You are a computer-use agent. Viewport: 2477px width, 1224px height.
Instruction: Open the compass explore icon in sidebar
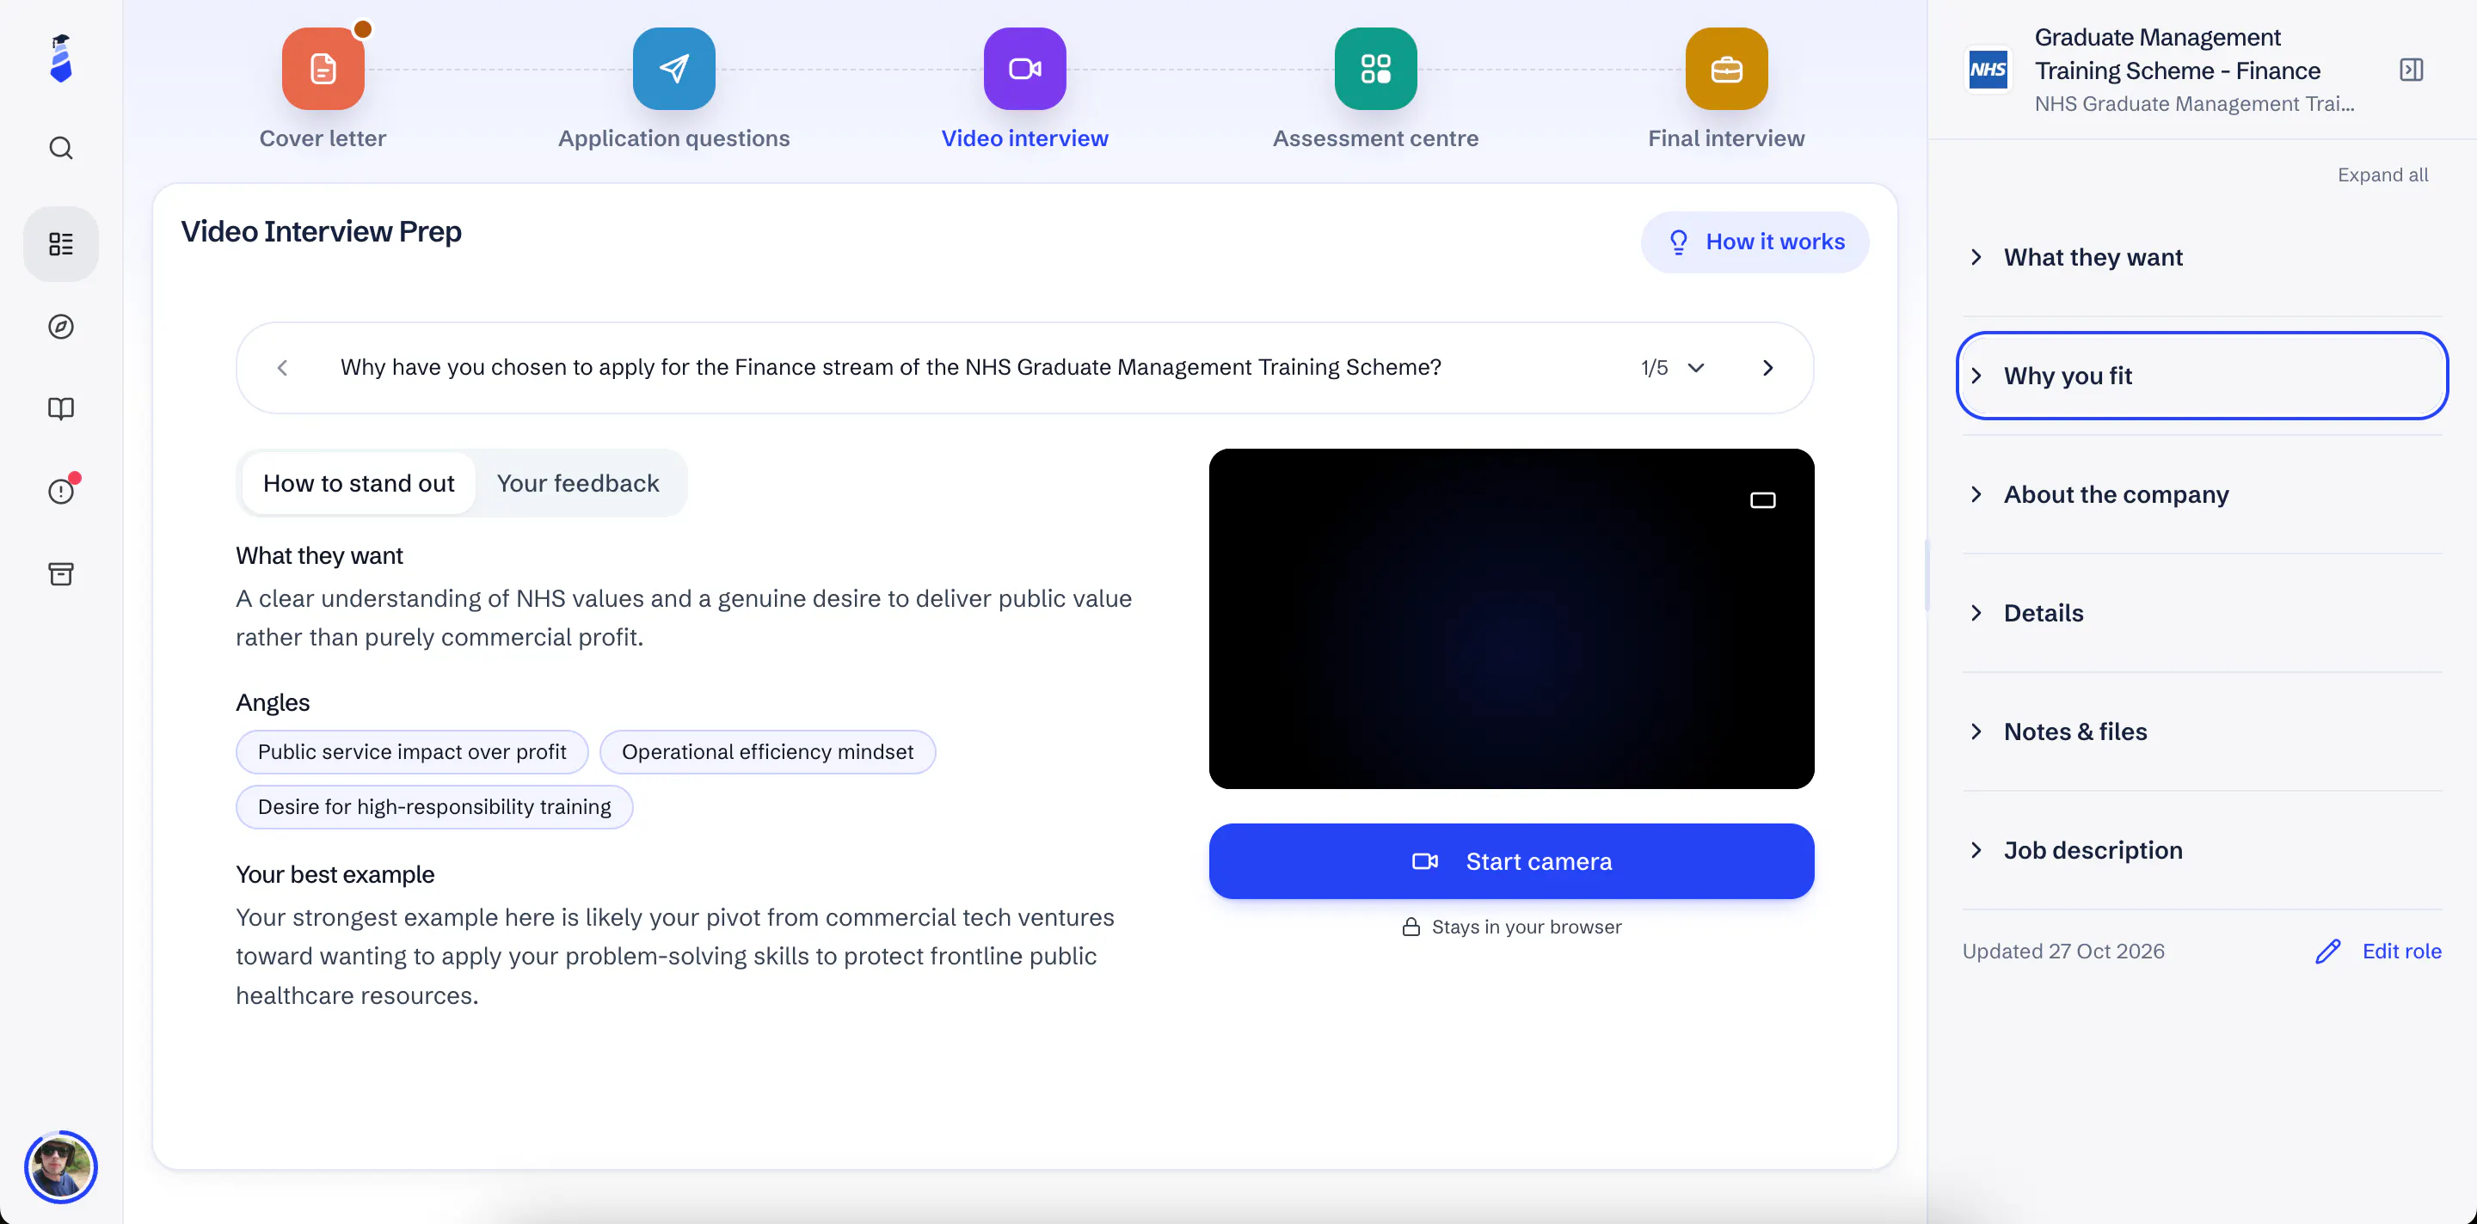(60, 327)
